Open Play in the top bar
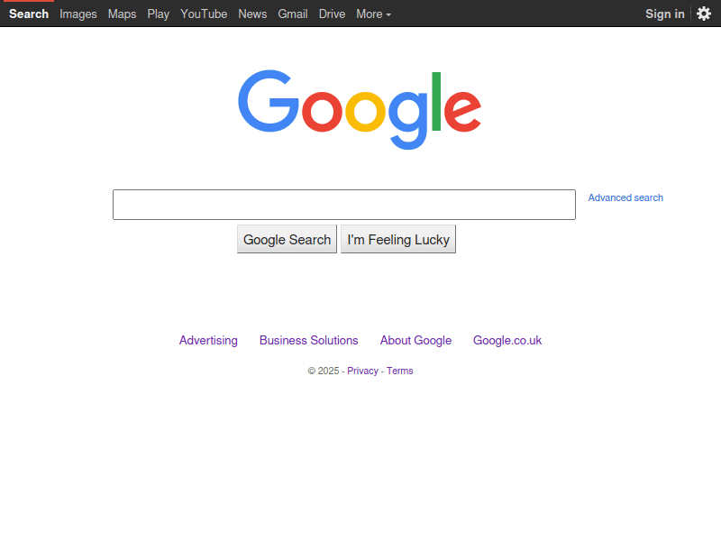Viewport: 721px width, 541px height. pyautogui.click(x=159, y=14)
